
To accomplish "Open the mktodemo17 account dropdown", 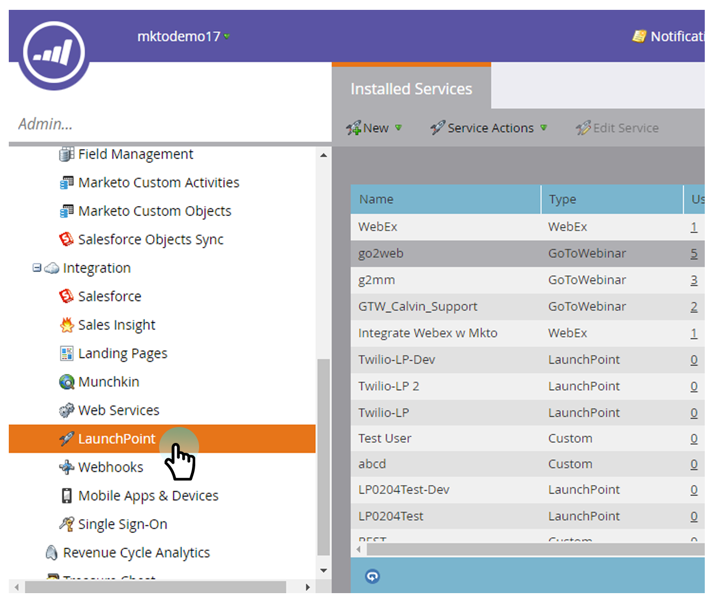I will pos(183,37).
